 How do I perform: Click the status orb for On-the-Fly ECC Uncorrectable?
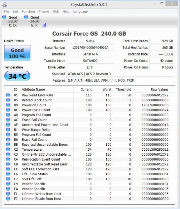click(x=8, y=154)
